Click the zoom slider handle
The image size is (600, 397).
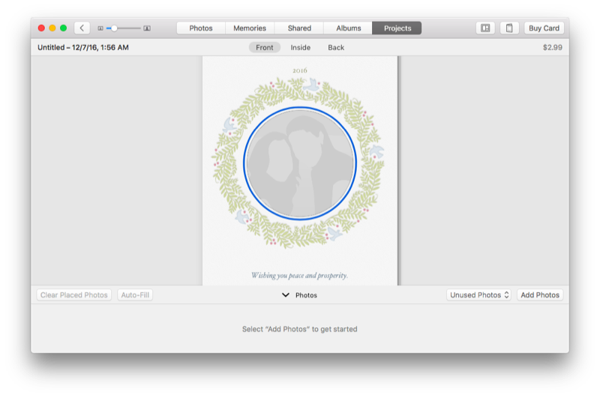114,28
